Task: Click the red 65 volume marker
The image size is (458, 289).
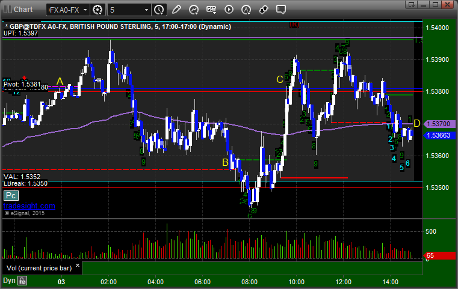Action: (x=439, y=255)
